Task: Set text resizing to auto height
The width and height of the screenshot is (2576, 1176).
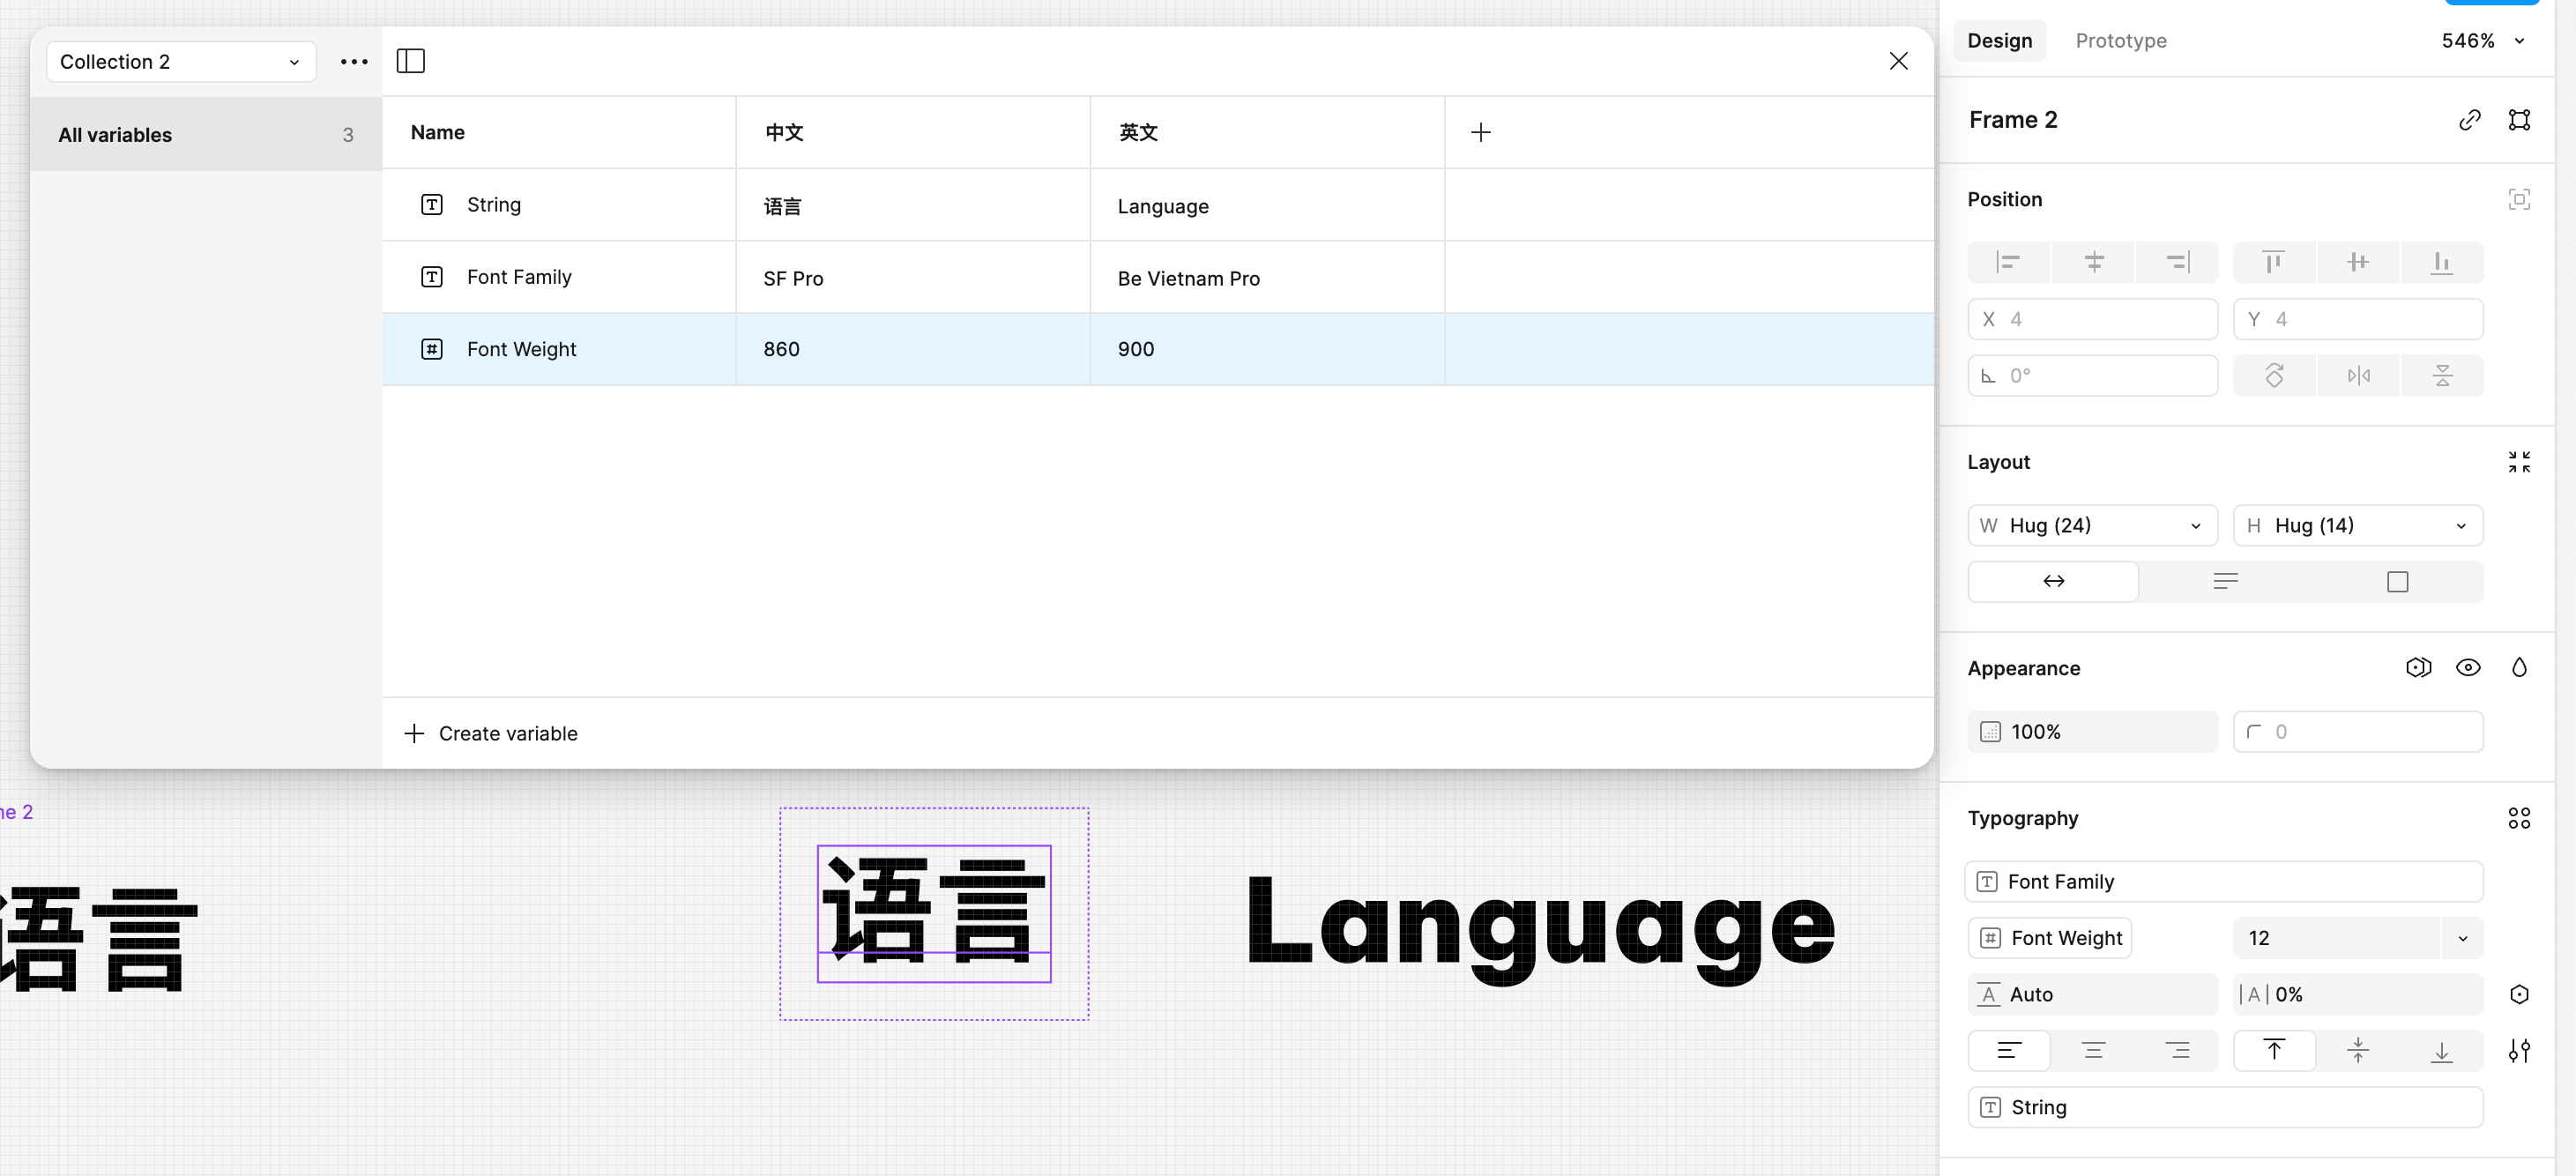Action: (x=2225, y=581)
